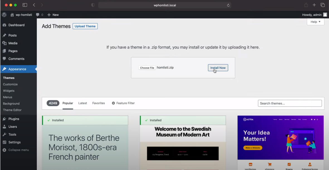Open the Astra theme thumbnail
Viewport: 329px width, 170px height.
coord(281,143)
